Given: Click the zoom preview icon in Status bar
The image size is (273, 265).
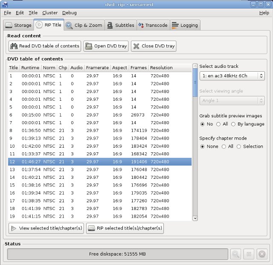Looking at the screenshot, I should [235, 254].
